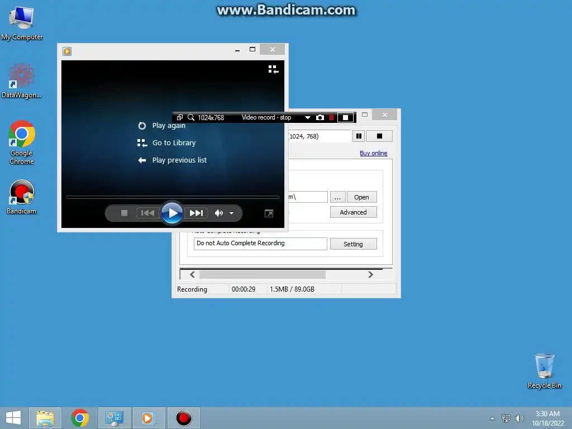Show hidden tray icons arrow
The width and height of the screenshot is (572, 429).
[492, 418]
